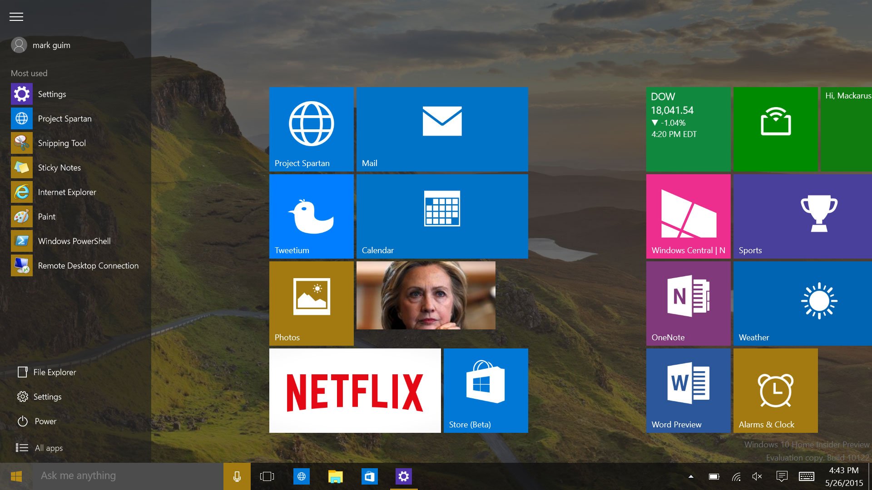The height and width of the screenshot is (490, 872).
Task: Open the touch keyboard
Action: coord(807,476)
